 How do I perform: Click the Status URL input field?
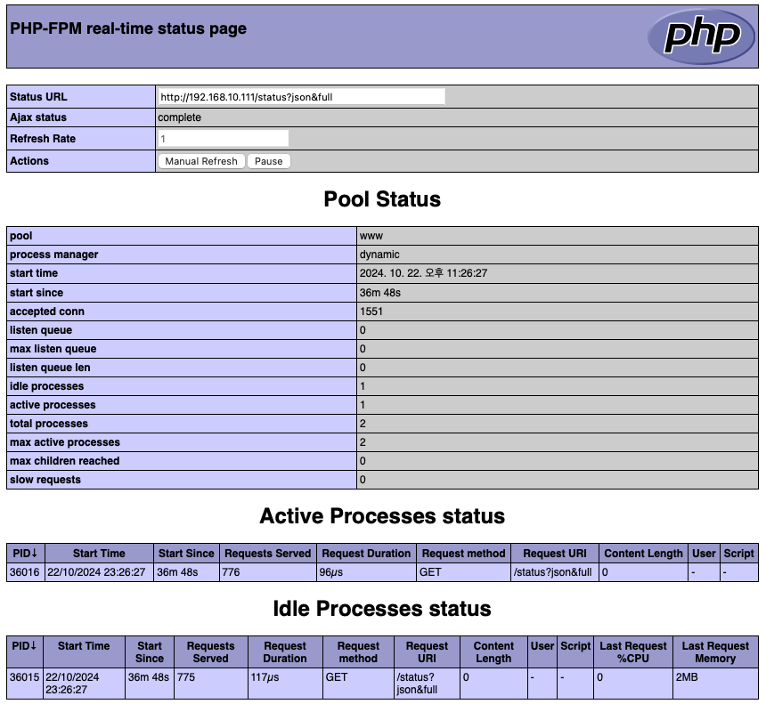pyautogui.click(x=301, y=97)
